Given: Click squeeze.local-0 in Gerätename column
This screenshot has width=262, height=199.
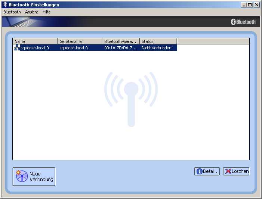Looking at the screenshot, I should [74, 48].
